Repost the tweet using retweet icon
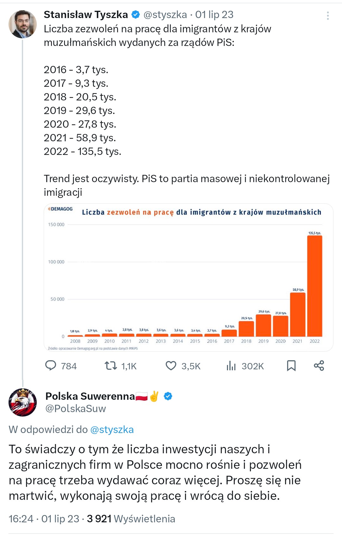Screen dimensions: 342x535 point(111,366)
